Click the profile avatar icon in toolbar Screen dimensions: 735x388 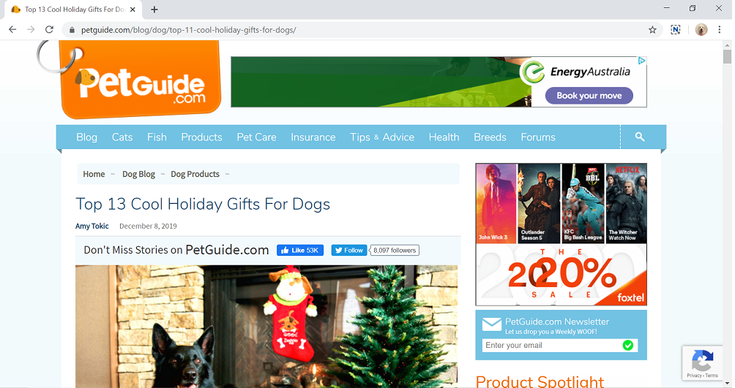701,29
